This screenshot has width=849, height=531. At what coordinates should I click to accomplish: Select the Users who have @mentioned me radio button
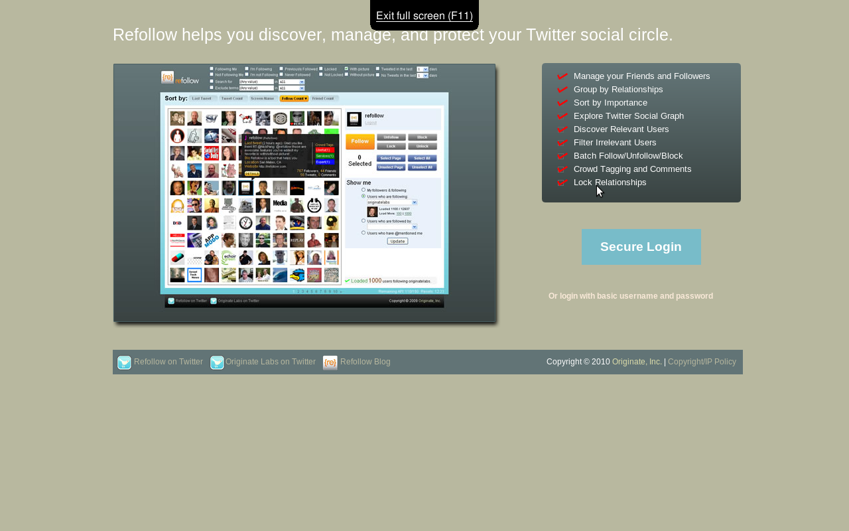point(363,233)
